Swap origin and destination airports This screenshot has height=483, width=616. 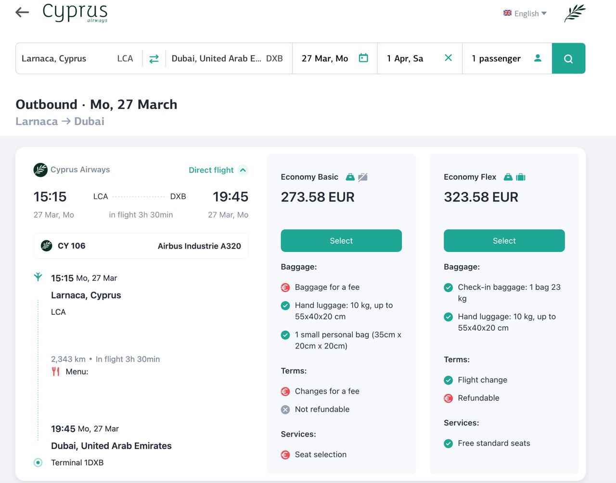(x=154, y=59)
